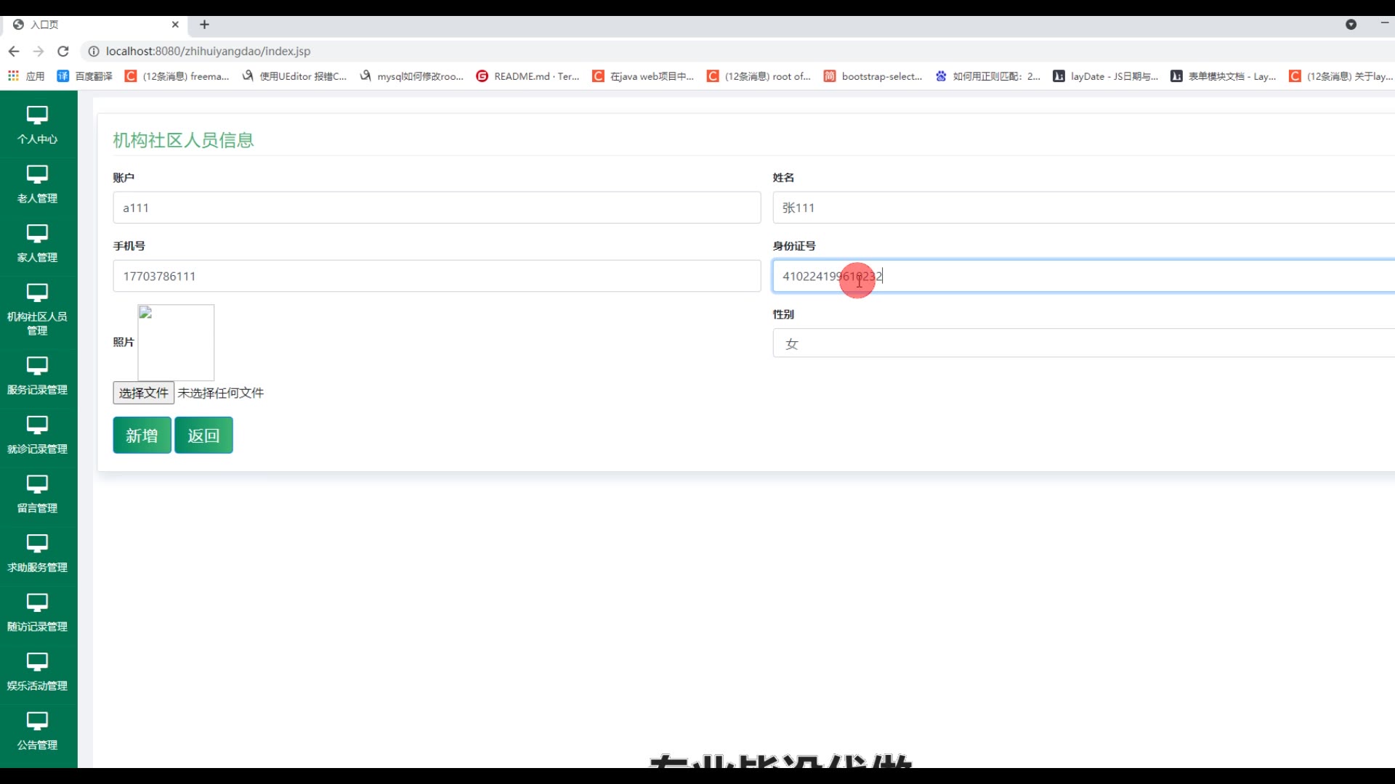The height and width of the screenshot is (784, 1395).
Task: Click 选择文件 file chooser button
Action: click(x=143, y=393)
